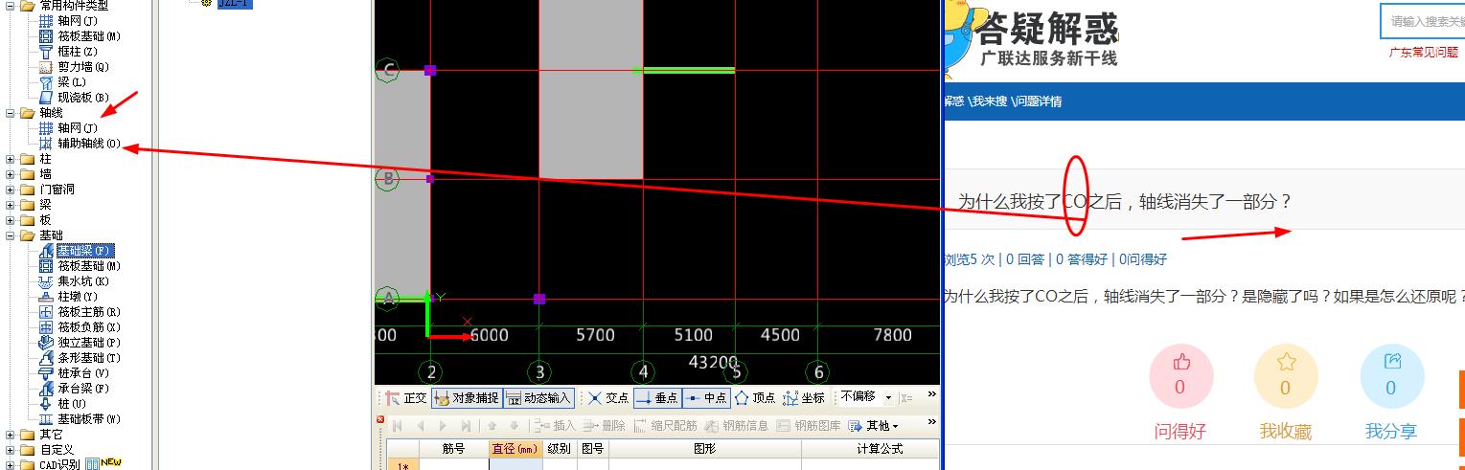Image resolution: width=1465 pixels, height=470 pixels.
Task: Toggle 动态输入 dynamic input
Action: pos(538,398)
